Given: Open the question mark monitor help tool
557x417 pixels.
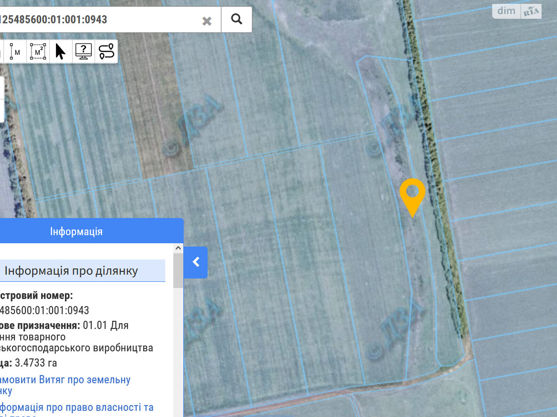Looking at the screenshot, I should pyautogui.click(x=84, y=52).
